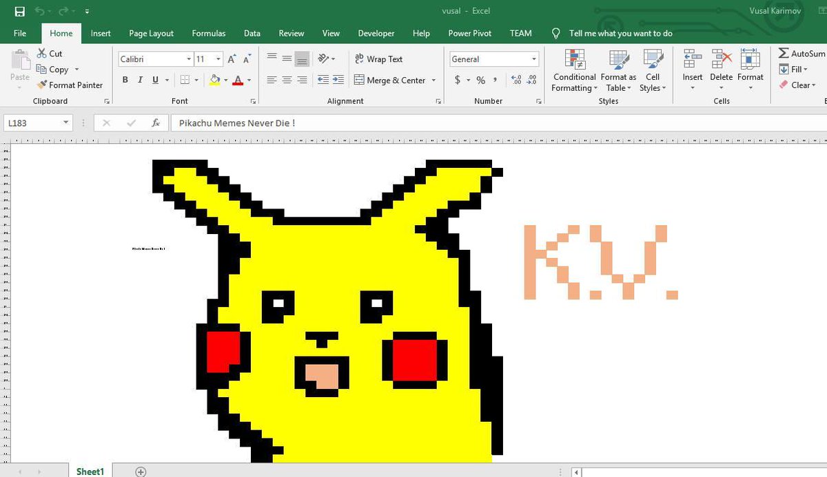Viewport: 827px width, 477px height.
Task: Activate Format Painter
Action: point(70,85)
